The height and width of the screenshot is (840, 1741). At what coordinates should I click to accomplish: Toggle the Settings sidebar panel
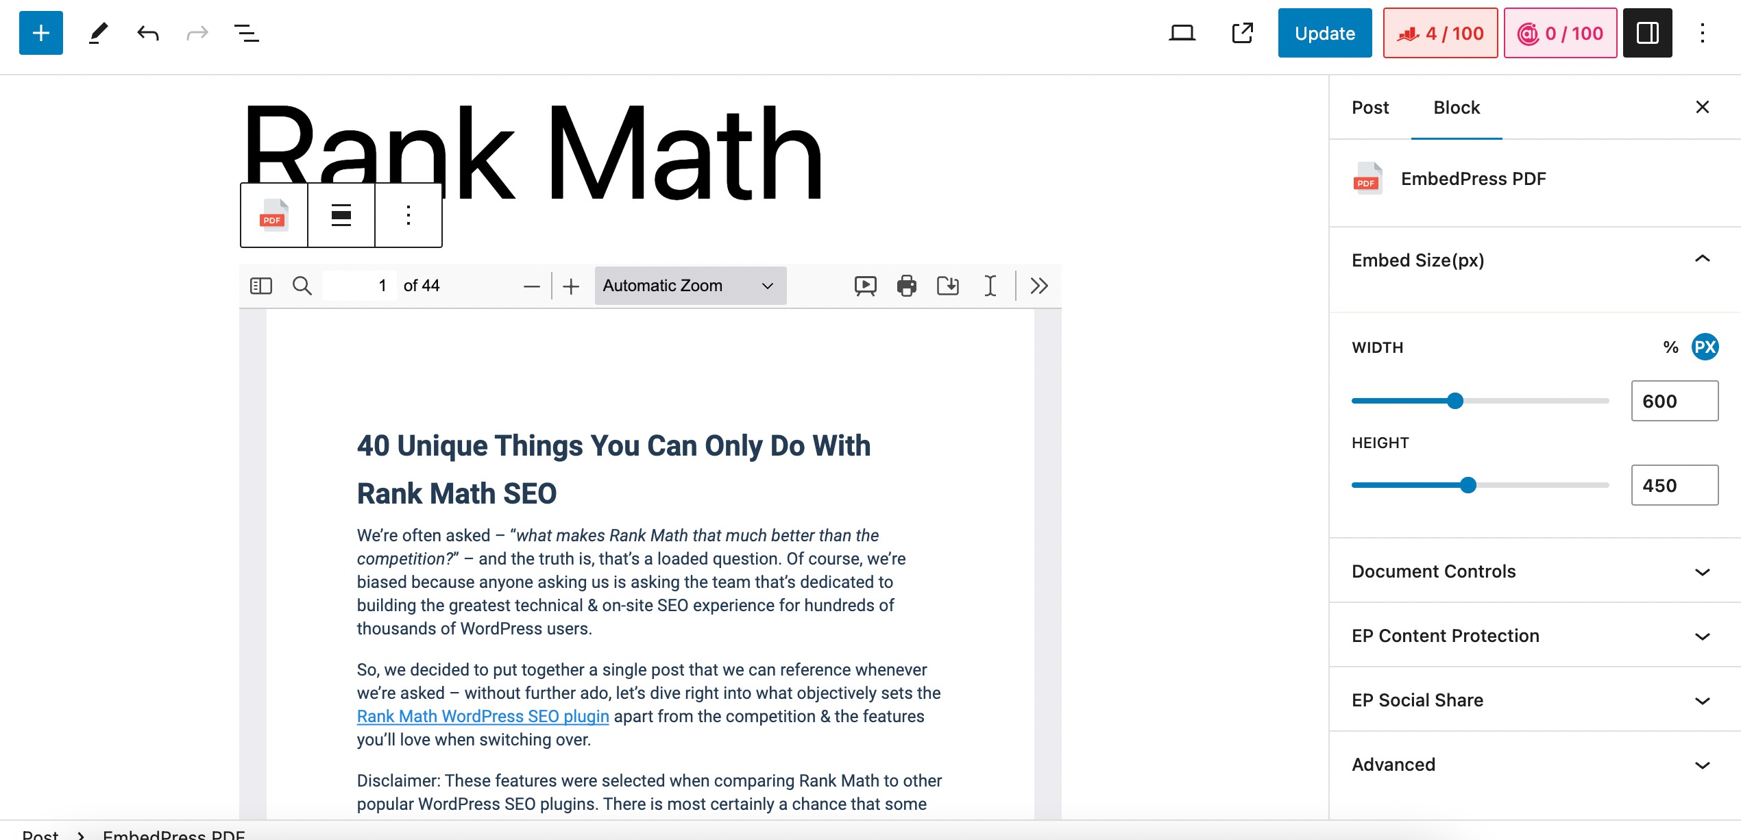pos(1647,33)
